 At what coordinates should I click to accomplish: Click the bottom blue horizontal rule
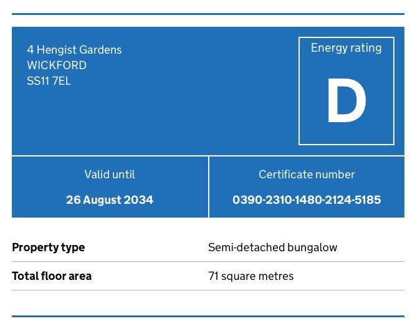click(x=208, y=317)
